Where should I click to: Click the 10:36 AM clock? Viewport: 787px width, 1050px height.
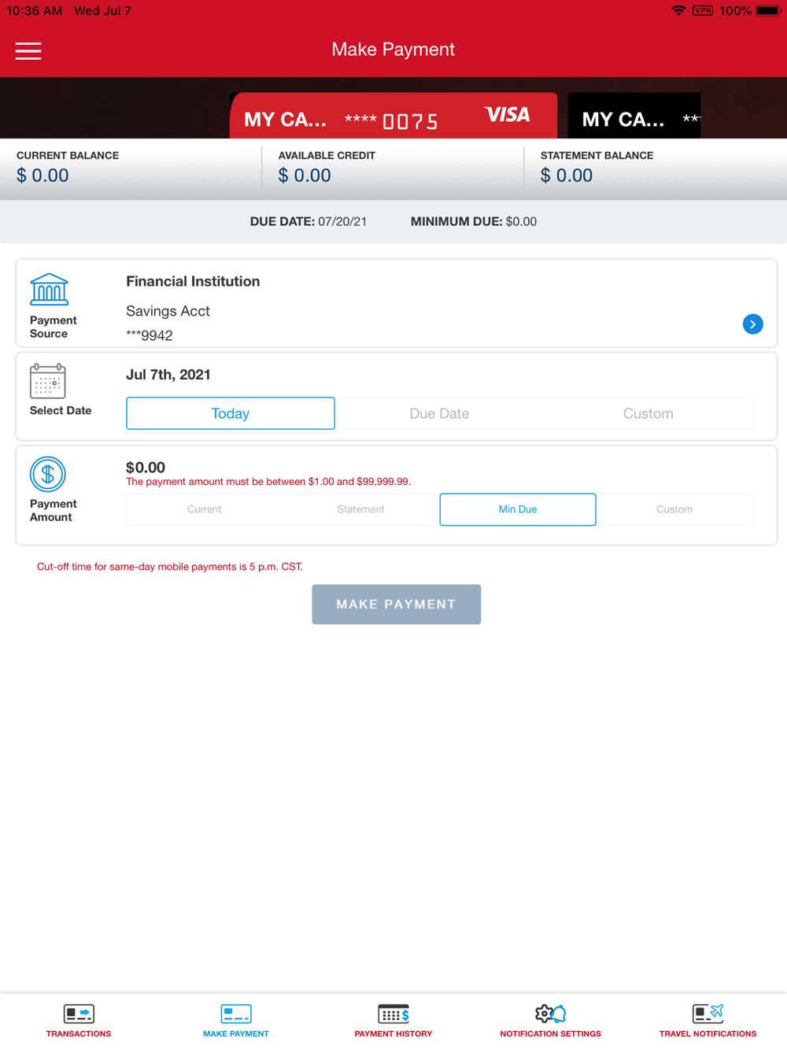click(35, 11)
